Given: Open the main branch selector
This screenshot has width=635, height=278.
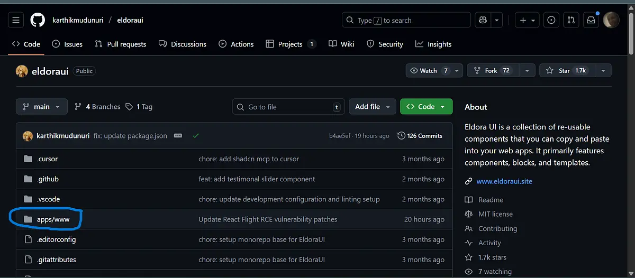Looking at the screenshot, I should [x=42, y=107].
